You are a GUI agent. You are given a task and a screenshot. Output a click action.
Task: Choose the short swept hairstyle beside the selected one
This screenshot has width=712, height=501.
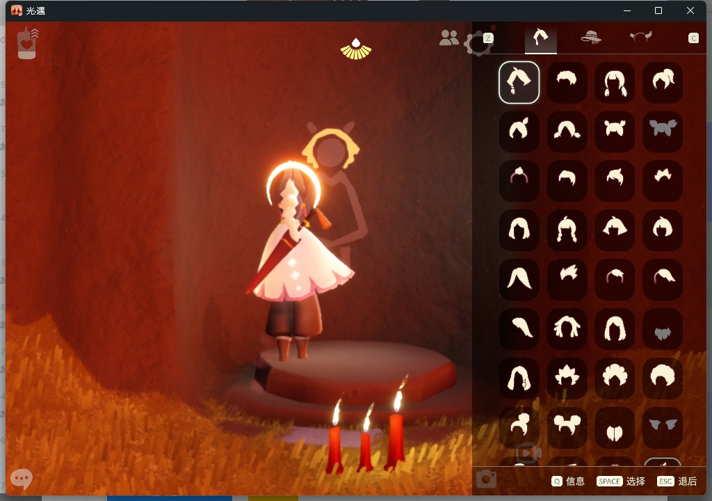[567, 83]
